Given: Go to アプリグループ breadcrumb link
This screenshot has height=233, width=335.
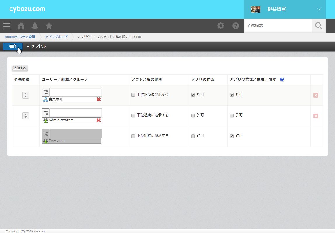Looking at the screenshot, I should (x=56, y=37).
